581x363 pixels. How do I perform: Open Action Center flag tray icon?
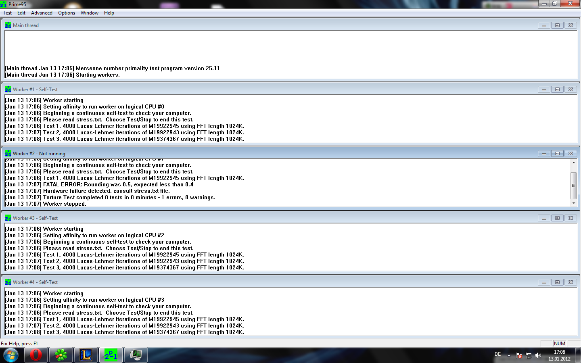pyautogui.click(x=519, y=355)
